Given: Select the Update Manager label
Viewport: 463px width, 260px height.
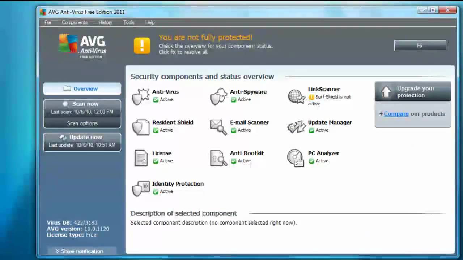Looking at the screenshot, I should coord(330,122).
